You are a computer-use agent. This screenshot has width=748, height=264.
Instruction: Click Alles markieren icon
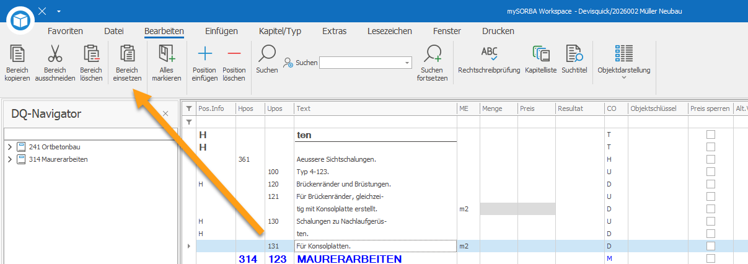click(x=167, y=53)
